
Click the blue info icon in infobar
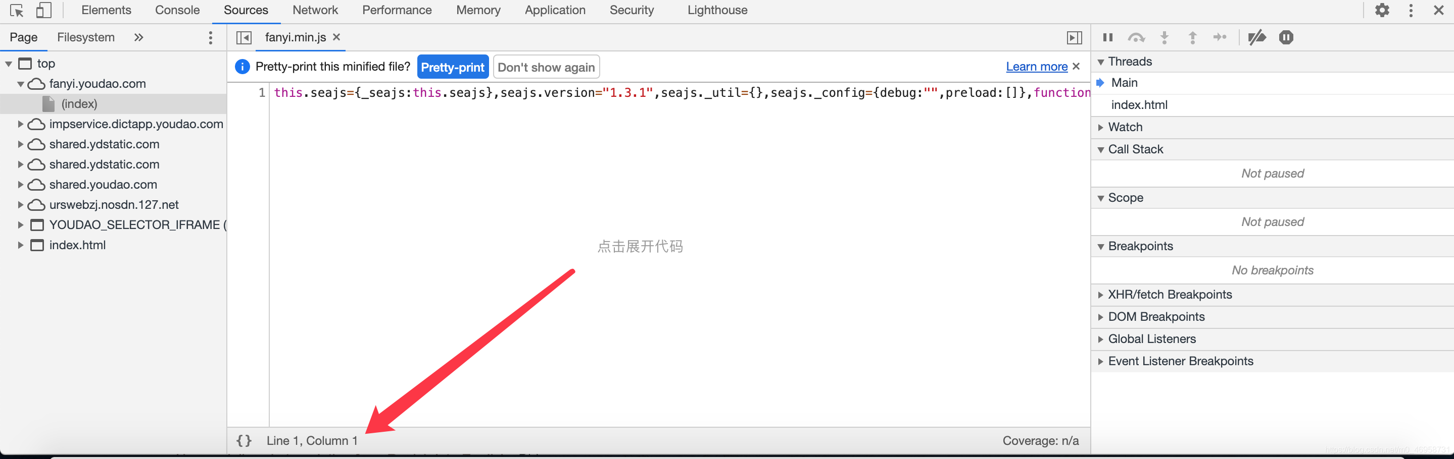point(242,67)
